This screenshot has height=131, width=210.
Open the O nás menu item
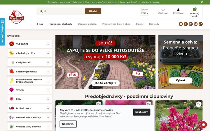pos(40,24)
